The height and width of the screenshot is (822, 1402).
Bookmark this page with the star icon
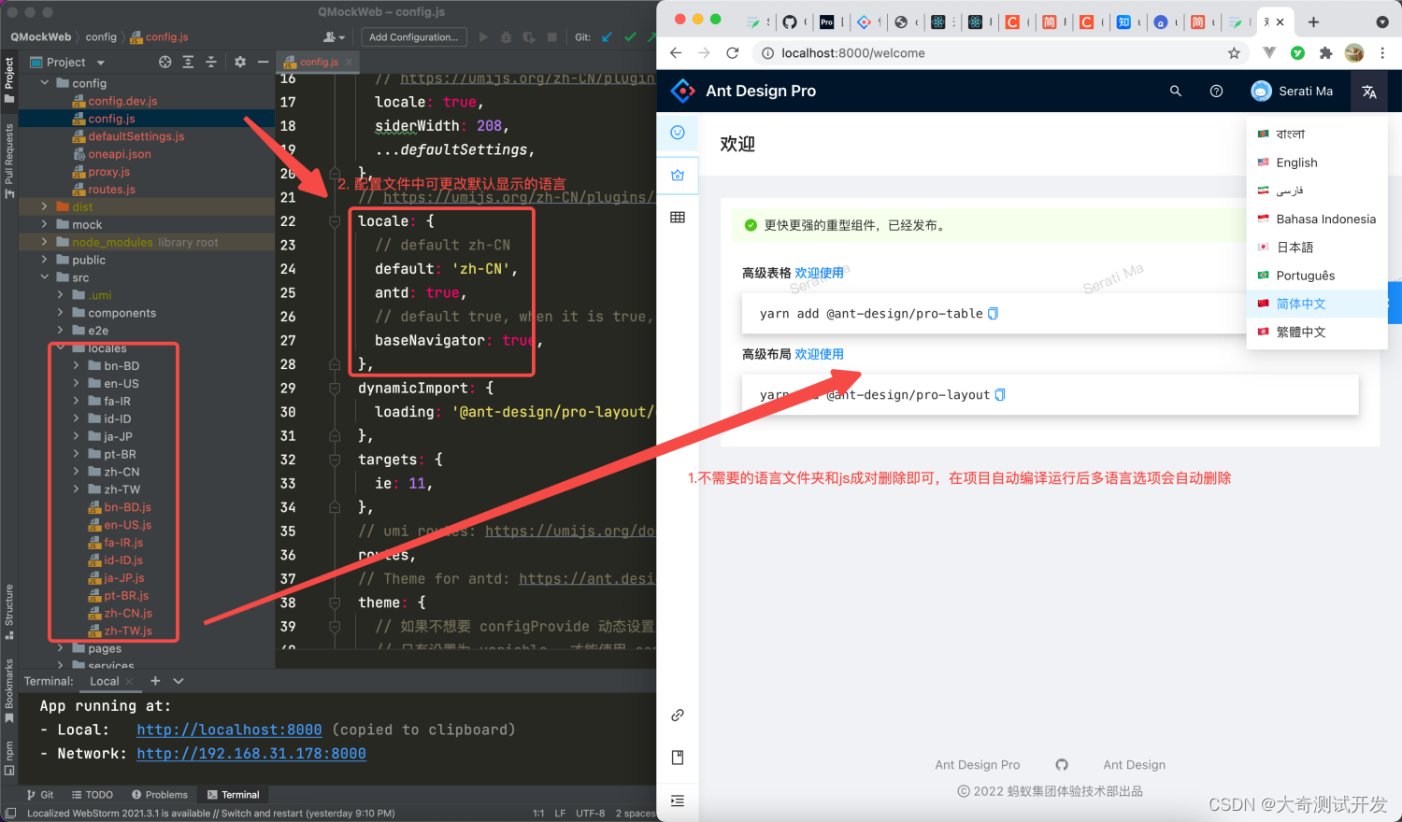click(x=1234, y=53)
